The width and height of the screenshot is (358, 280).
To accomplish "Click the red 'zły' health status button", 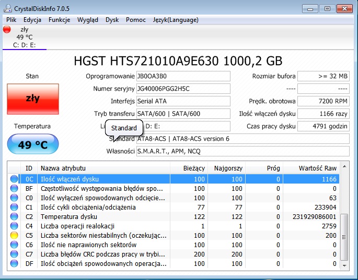I will 33,99.
